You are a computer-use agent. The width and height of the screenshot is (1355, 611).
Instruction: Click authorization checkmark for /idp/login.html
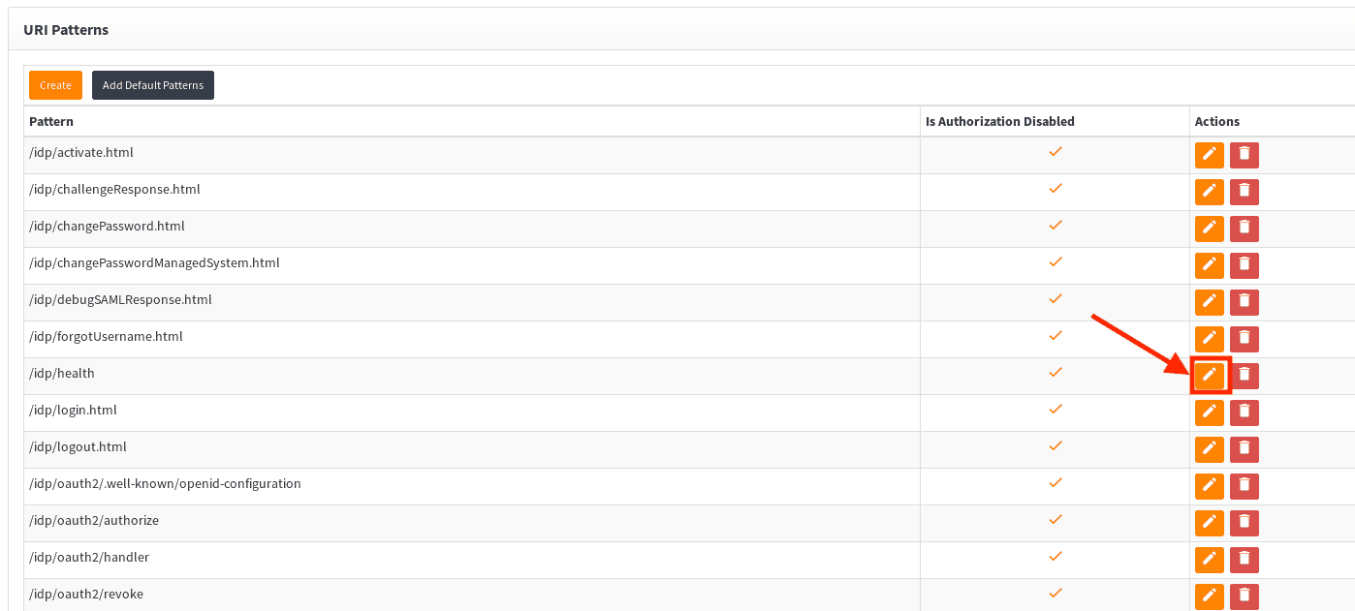(1056, 410)
